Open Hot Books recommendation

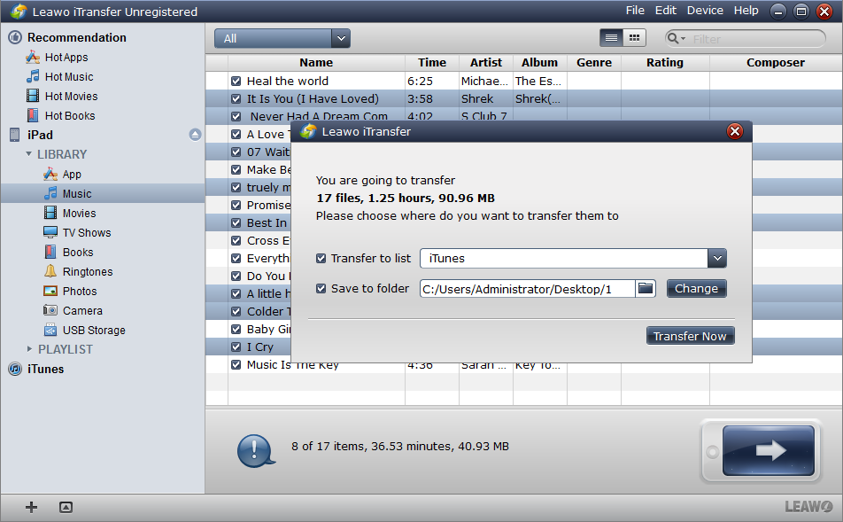pos(70,116)
